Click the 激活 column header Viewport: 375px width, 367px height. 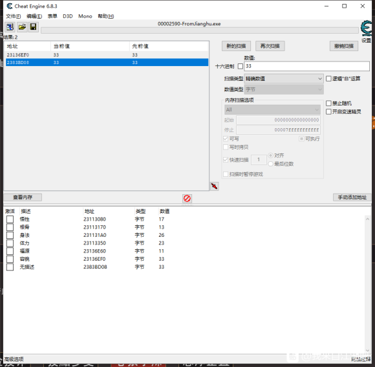click(x=10, y=211)
